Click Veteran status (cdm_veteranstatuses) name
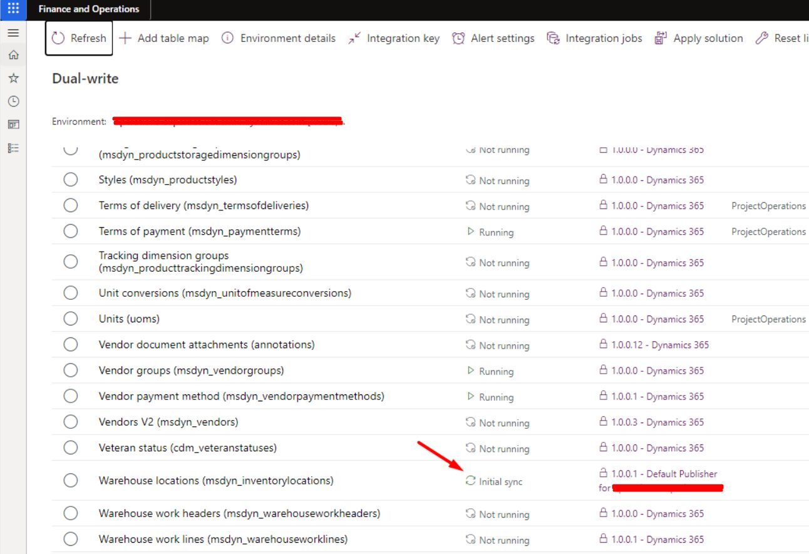The height and width of the screenshot is (554, 809). click(x=188, y=448)
